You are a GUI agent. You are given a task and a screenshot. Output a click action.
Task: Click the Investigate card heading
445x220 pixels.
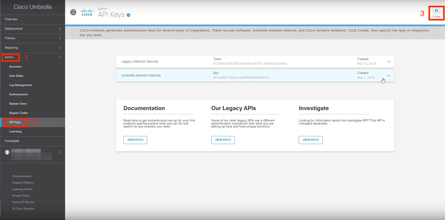coord(314,108)
